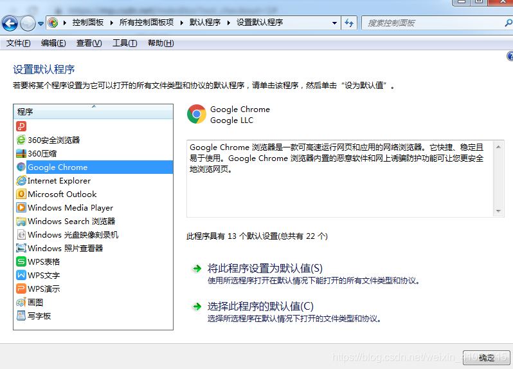Image resolution: width=513 pixels, height=369 pixels.
Task: Expand arrow after 所有控制面板项 breadcrumb
Action: click(182, 23)
